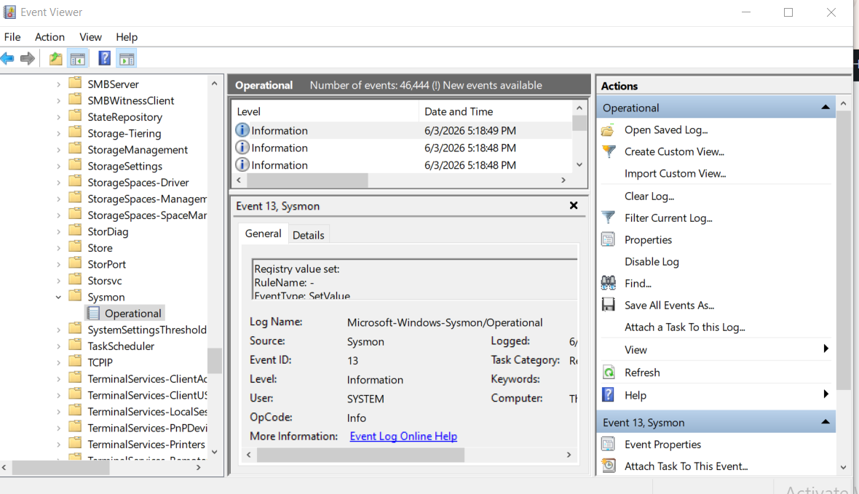Click Clear Log... action
The height and width of the screenshot is (494, 859).
point(649,196)
